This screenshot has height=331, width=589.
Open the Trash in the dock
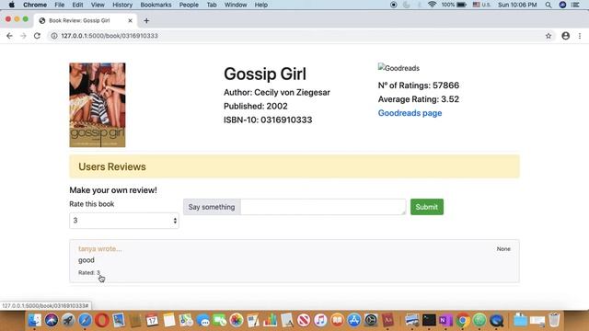(x=554, y=320)
